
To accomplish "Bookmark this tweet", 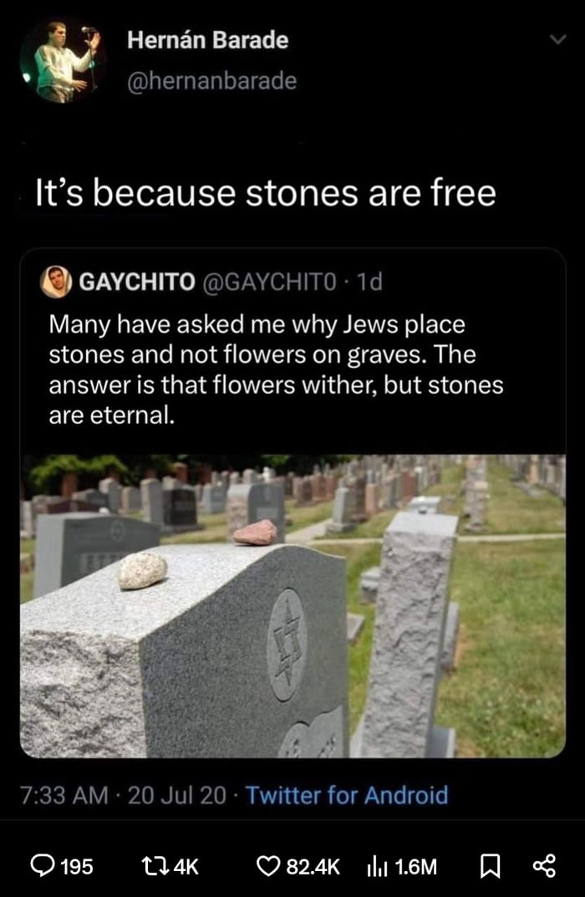I will click(490, 866).
